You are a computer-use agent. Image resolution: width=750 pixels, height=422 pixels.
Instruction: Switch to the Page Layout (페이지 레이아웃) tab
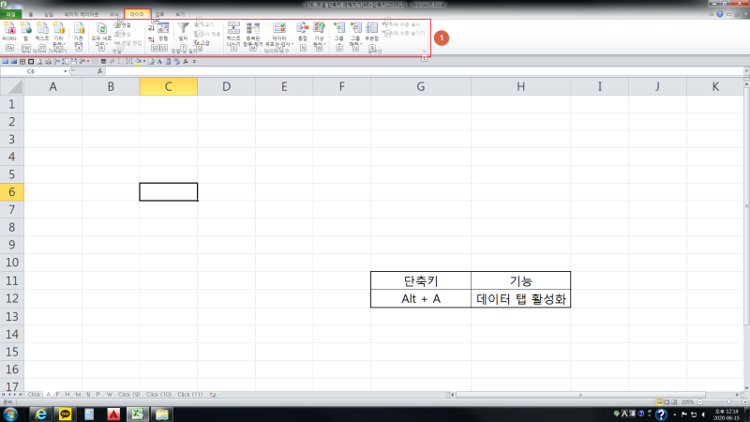[82, 14]
